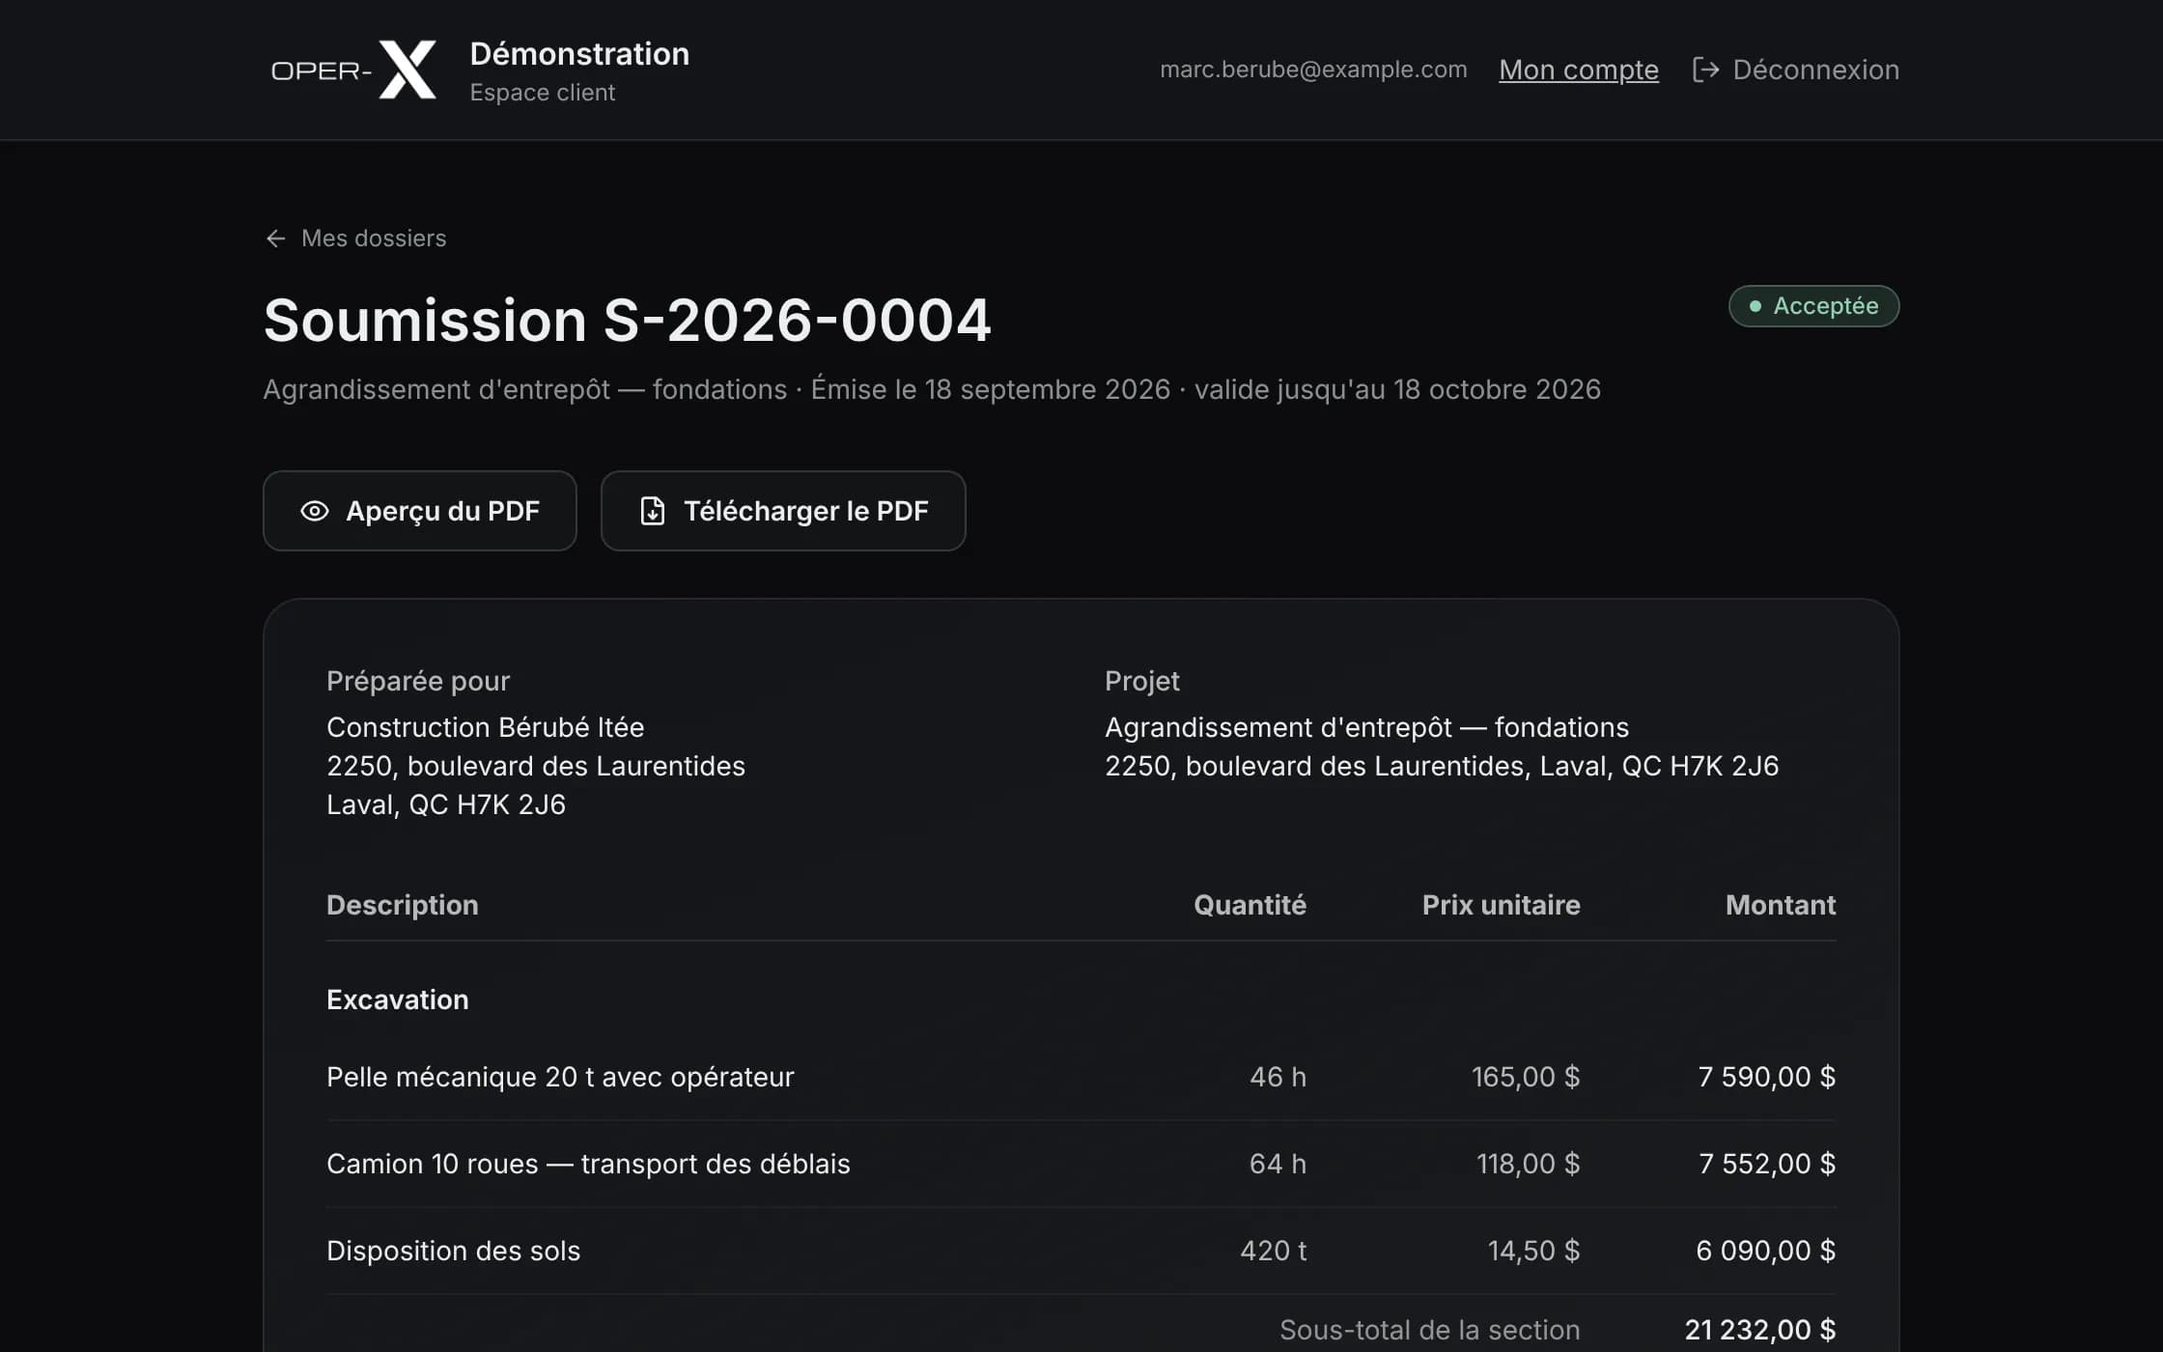The width and height of the screenshot is (2163, 1352).
Task: Click the Démonstration header title
Action: click(579, 54)
